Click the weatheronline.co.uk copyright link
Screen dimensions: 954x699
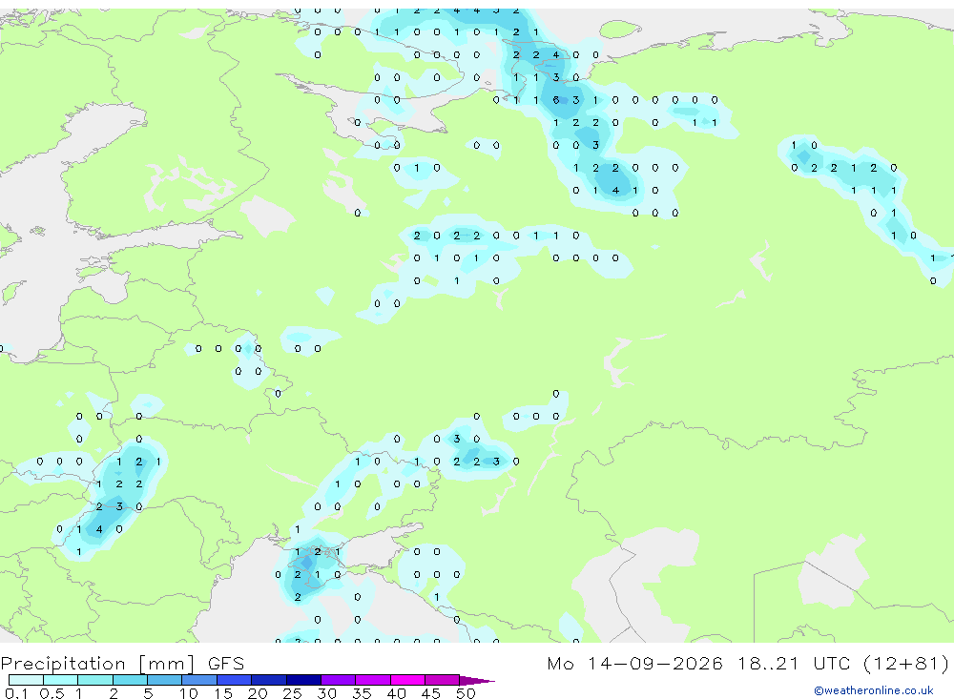[x=874, y=690]
